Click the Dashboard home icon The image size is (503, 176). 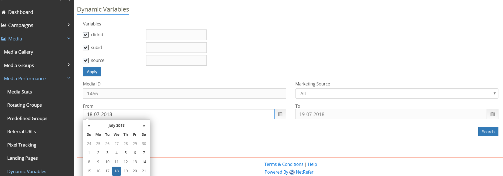tap(4, 12)
